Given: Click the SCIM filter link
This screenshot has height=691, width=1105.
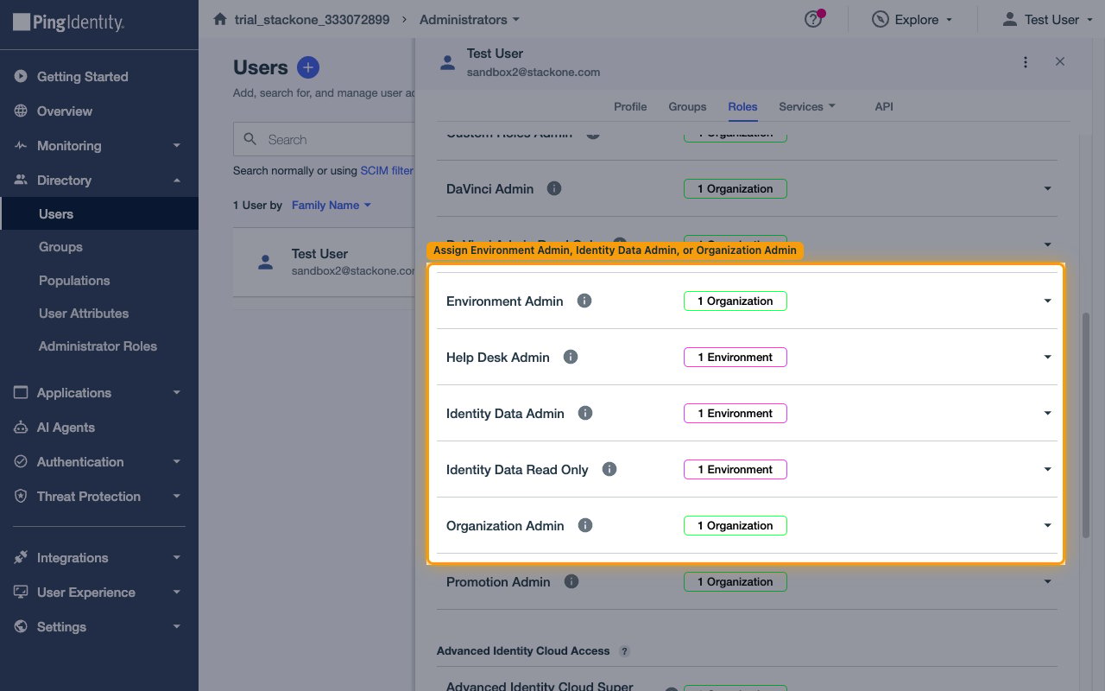Looking at the screenshot, I should pyautogui.click(x=387, y=170).
